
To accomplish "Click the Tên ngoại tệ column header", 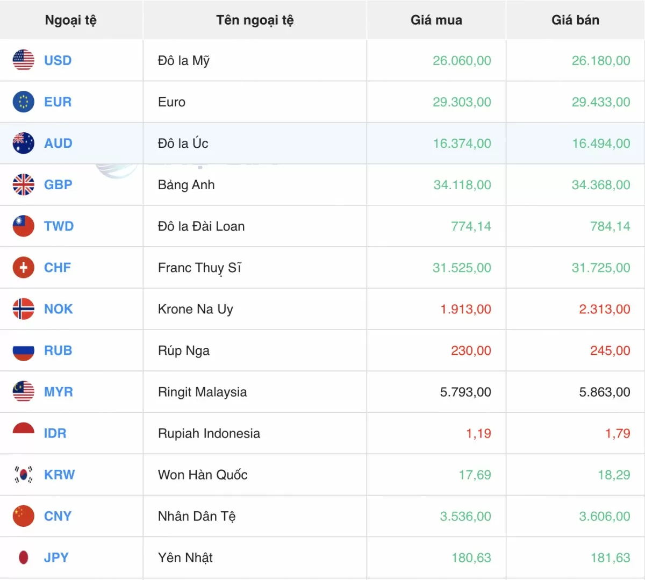I will (255, 20).
